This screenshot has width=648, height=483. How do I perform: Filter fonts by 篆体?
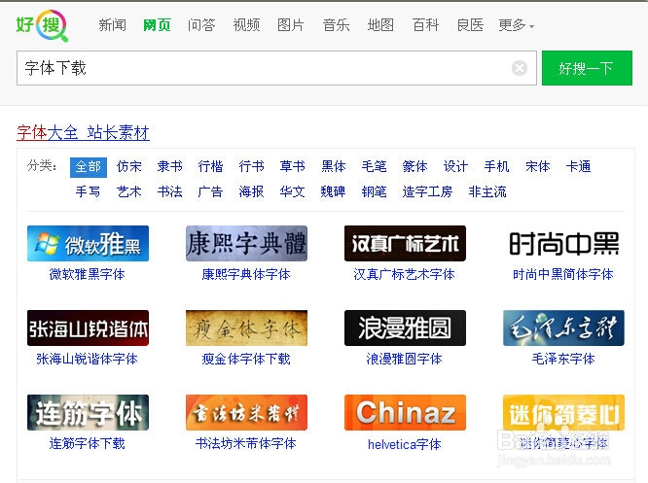click(414, 167)
